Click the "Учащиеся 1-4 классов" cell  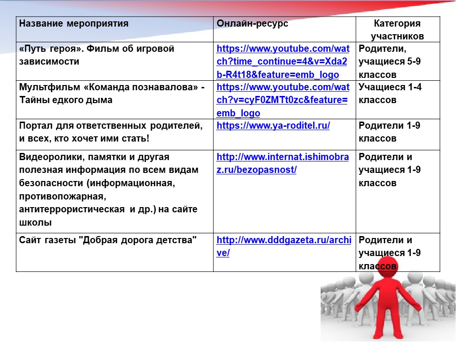tap(398, 100)
